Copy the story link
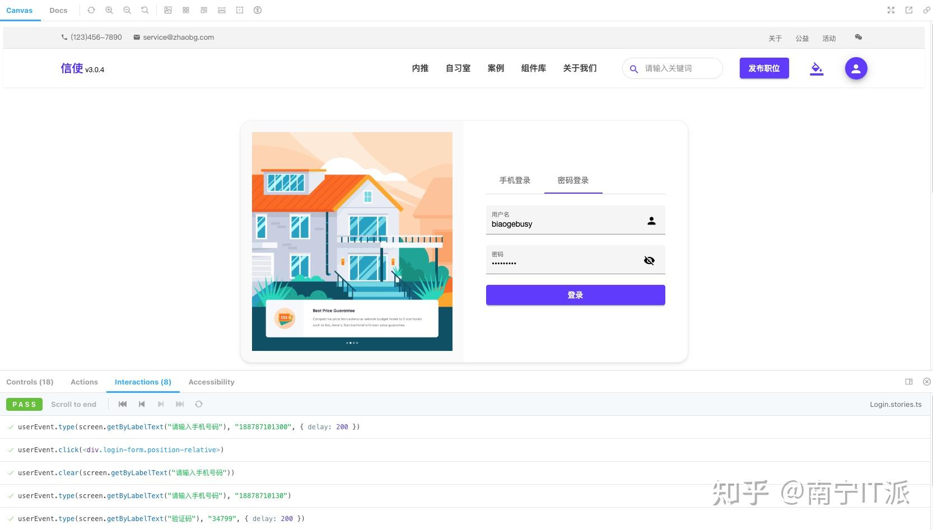Screen dimensions: 933x530 pyautogui.click(x=927, y=10)
